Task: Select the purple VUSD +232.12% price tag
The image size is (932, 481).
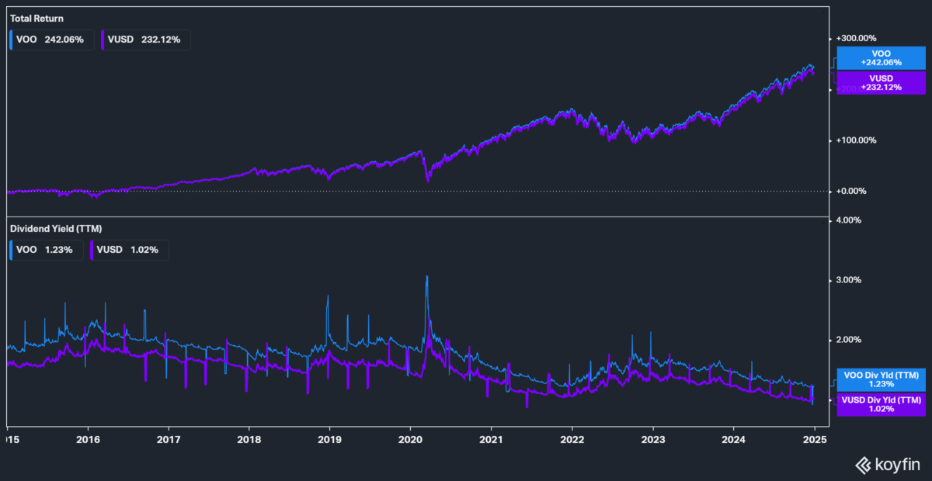Action: click(880, 82)
